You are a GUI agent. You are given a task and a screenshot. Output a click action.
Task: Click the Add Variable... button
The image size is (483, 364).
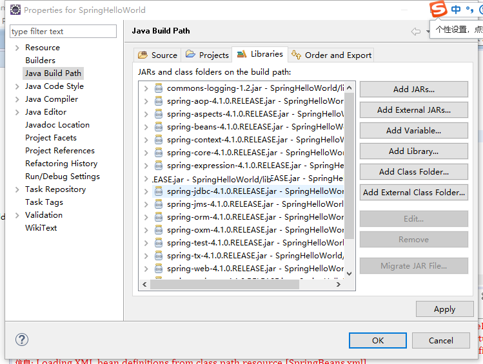[x=414, y=131]
